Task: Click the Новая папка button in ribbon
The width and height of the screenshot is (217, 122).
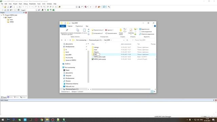Action: click(x=121, y=32)
